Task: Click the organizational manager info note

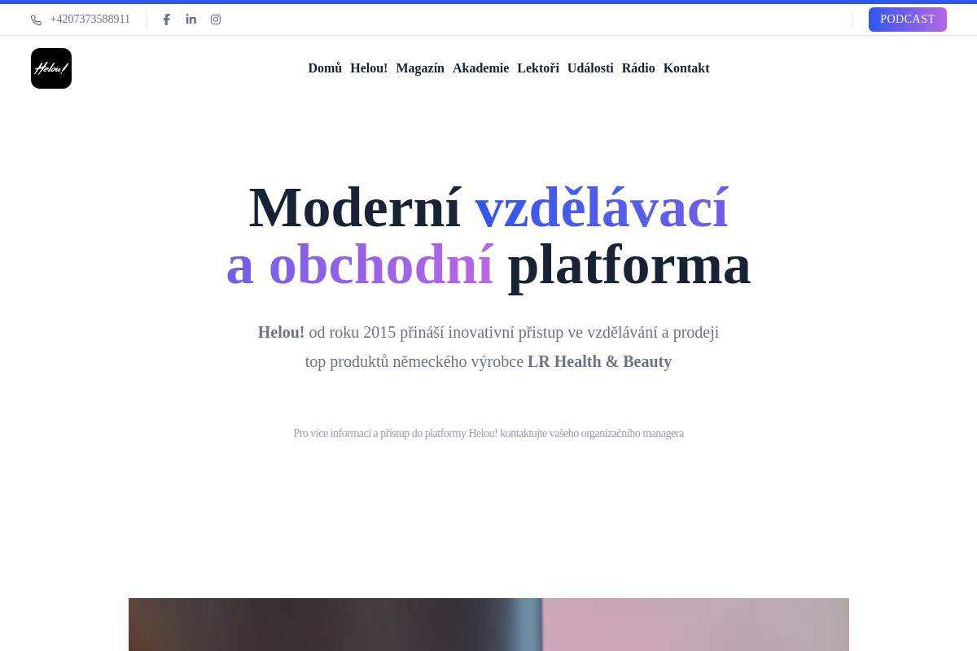Action: [488, 434]
